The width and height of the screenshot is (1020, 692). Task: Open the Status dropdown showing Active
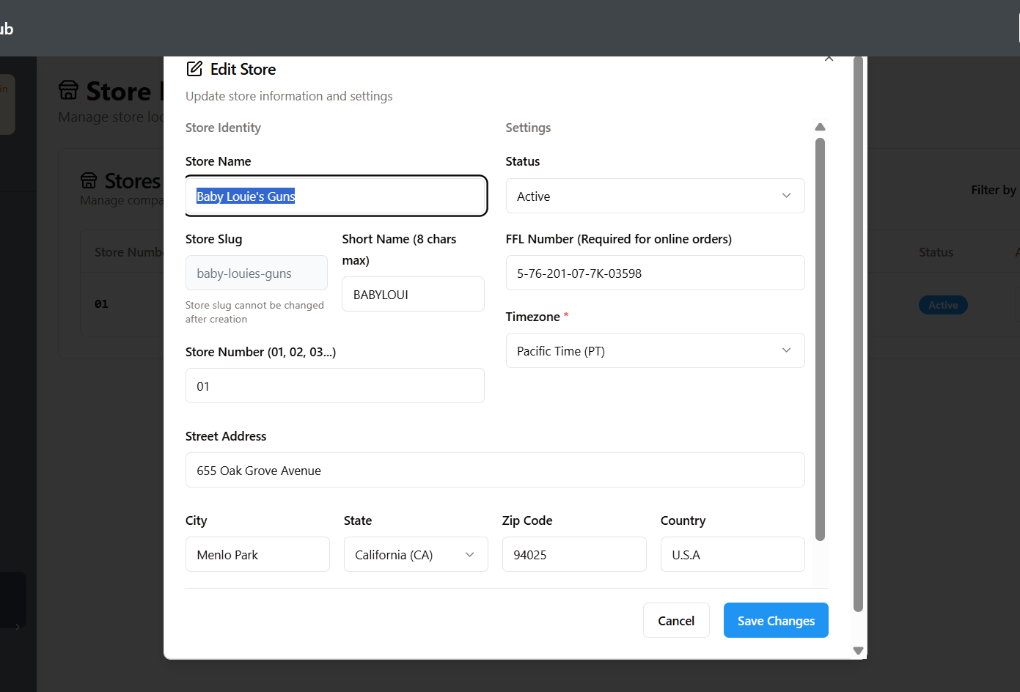click(x=655, y=196)
